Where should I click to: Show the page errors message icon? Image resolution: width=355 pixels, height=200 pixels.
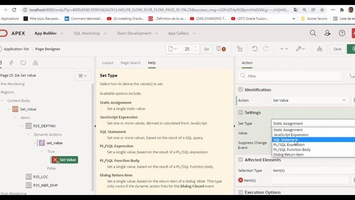(221, 49)
